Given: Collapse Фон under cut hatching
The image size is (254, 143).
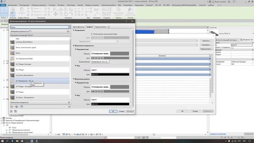Looking at the screenshot, I should click(76, 95).
